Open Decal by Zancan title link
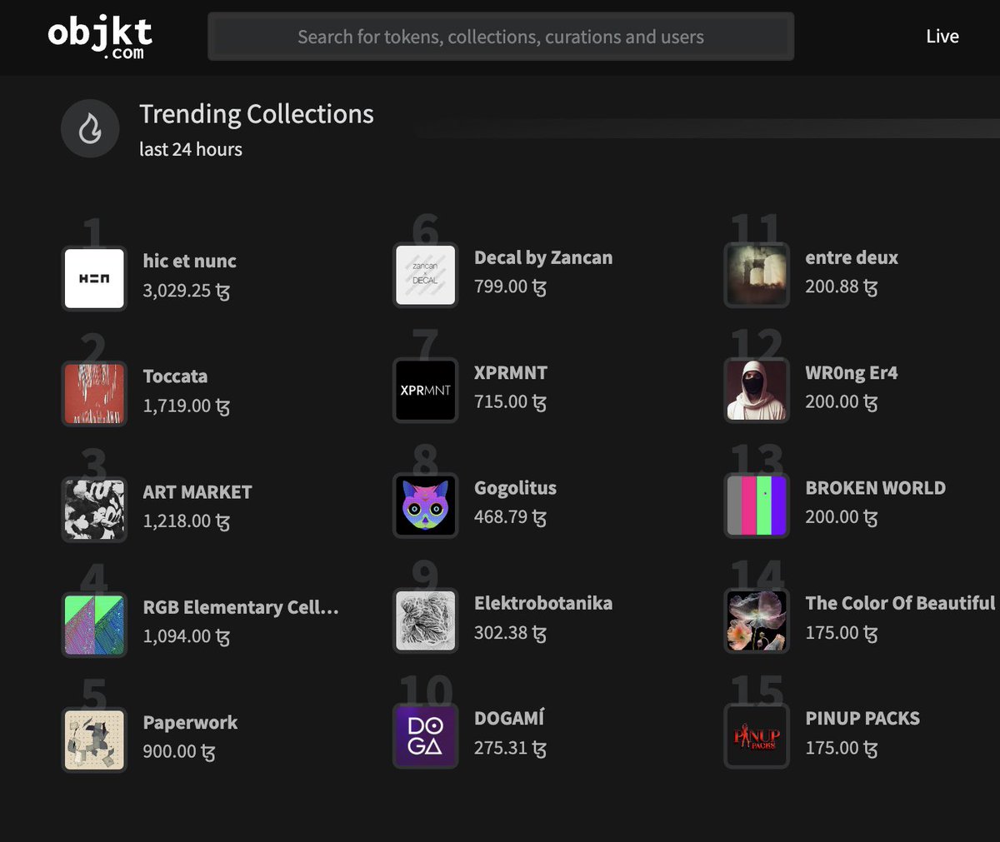This screenshot has width=1000, height=842. 543,257
